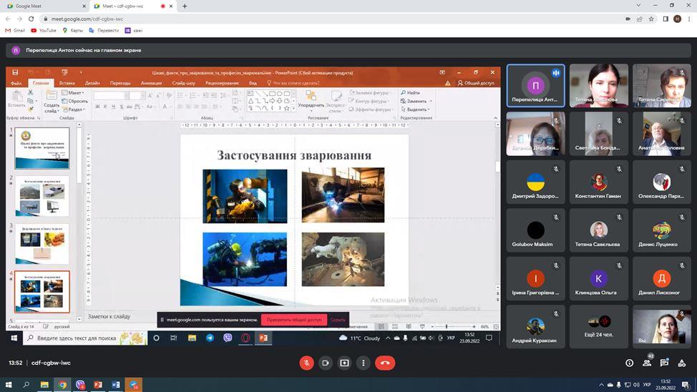Viewport: 697px width, 392px height.
Task: Open the Заменить replace dropdown
Action: coord(416,102)
